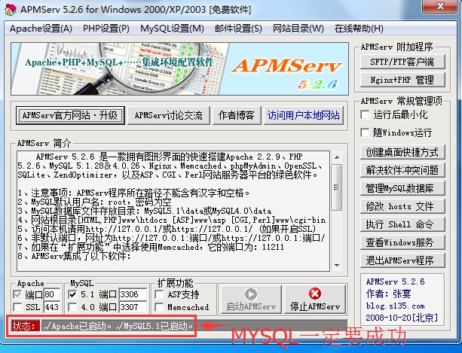Viewport: 462px width, 353px height.
Task: Click the intro text scrollbar down arrow
Action: pos(337,266)
